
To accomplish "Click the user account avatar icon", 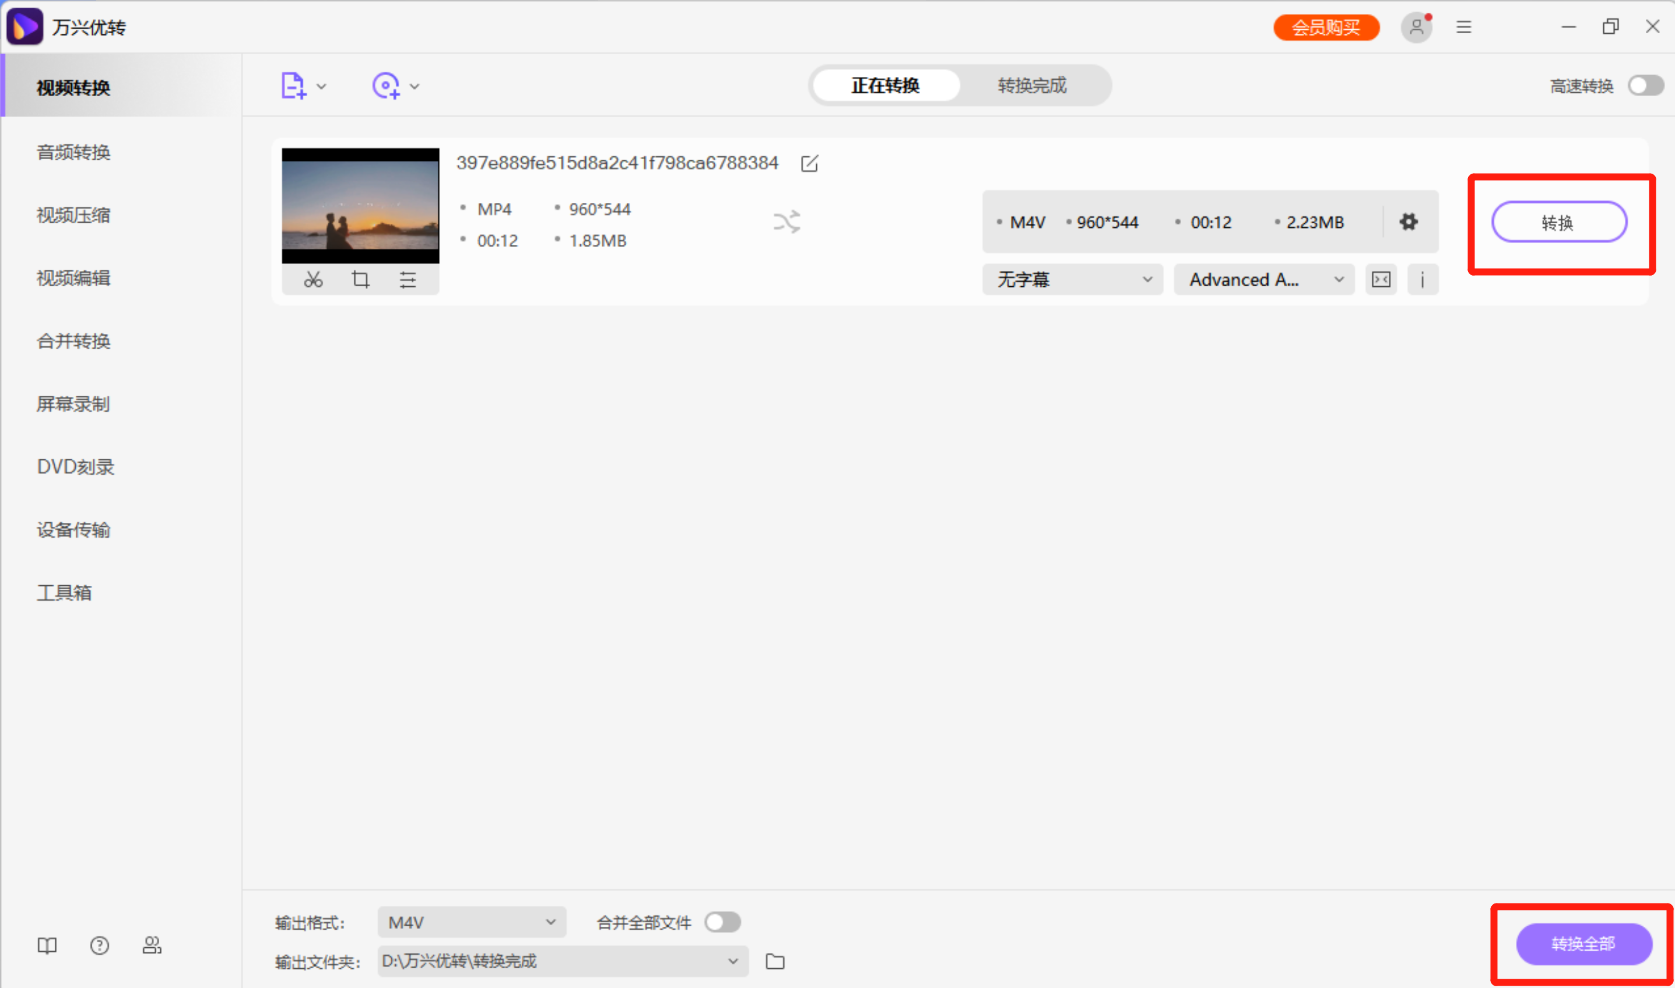I will point(1416,27).
